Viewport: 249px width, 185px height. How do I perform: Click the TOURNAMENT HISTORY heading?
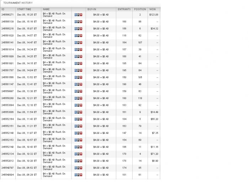tap(18, 3)
